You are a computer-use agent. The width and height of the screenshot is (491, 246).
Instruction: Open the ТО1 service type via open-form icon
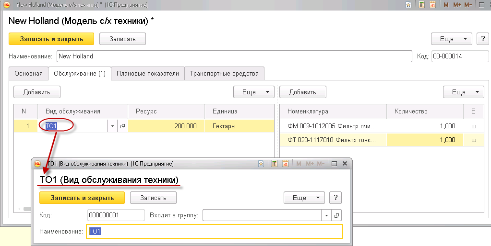(x=123, y=126)
